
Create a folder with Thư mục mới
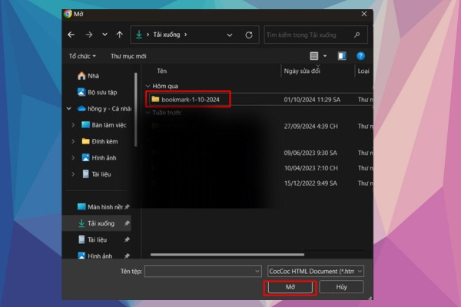click(x=128, y=56)
